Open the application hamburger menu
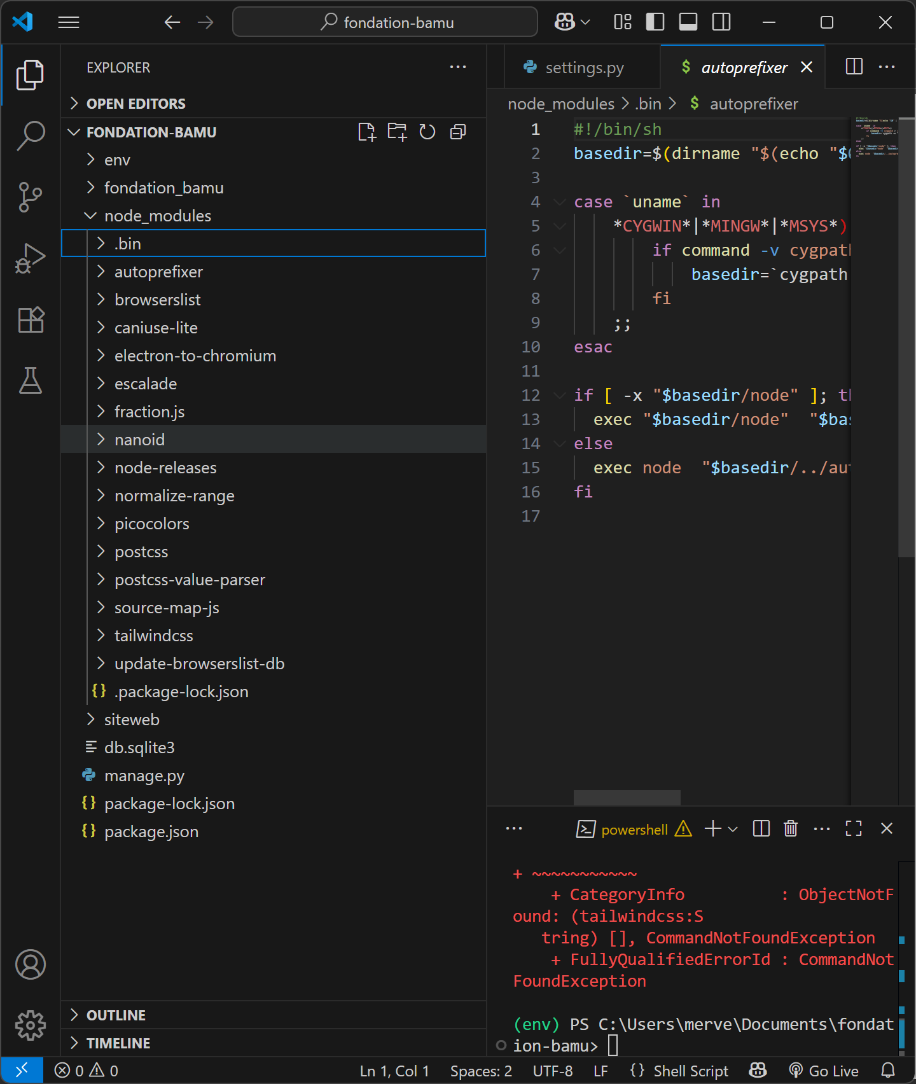Screen dimensions: 916x1084 [x=69, y=22]
